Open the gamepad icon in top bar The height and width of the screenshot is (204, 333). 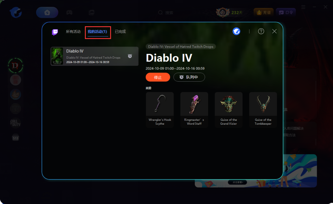pyautogui.click(x=69, y=13)
